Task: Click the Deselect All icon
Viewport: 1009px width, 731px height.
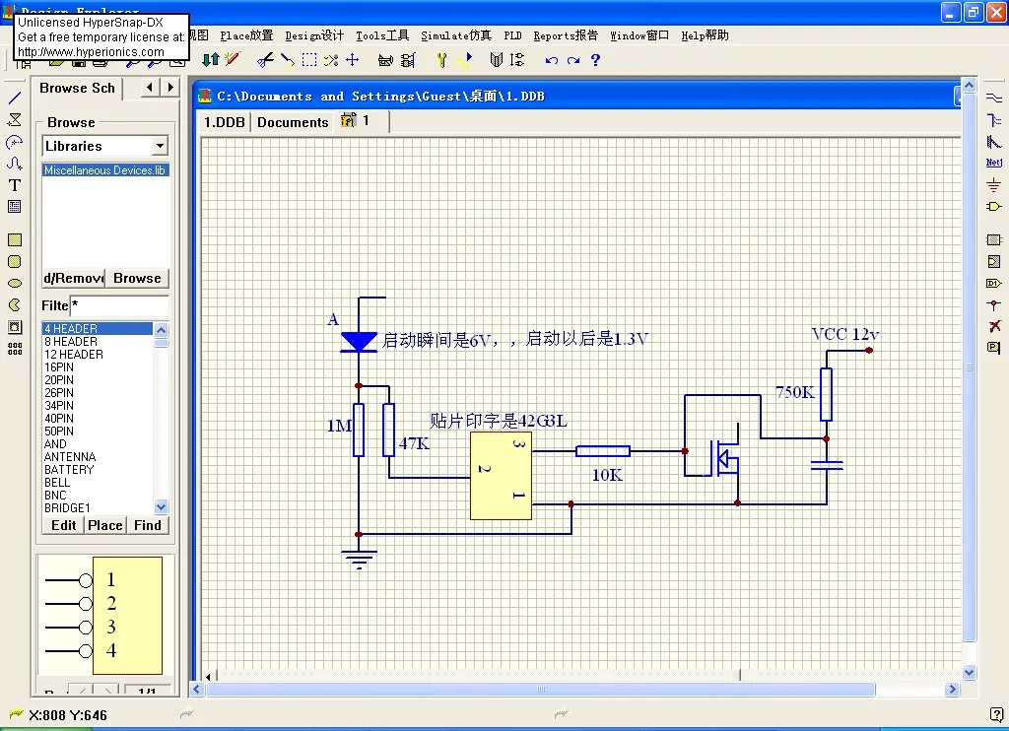Action: click(x=331, y=60)
